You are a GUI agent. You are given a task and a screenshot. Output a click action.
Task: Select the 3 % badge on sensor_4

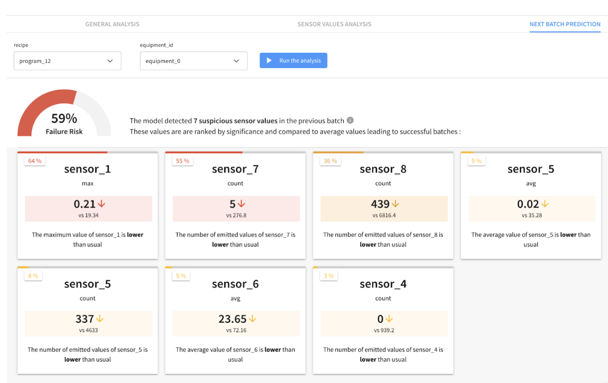[329, 276]
